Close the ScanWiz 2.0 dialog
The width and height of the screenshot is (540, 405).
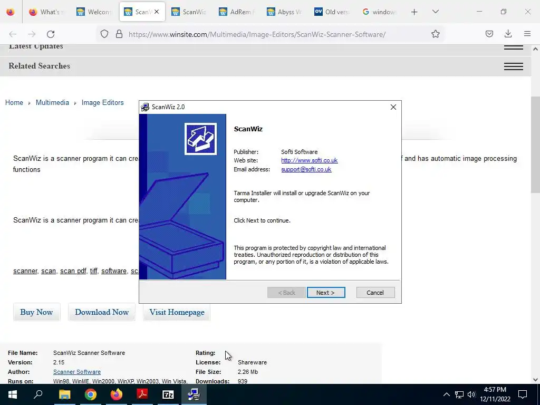(x=393, y=107)
